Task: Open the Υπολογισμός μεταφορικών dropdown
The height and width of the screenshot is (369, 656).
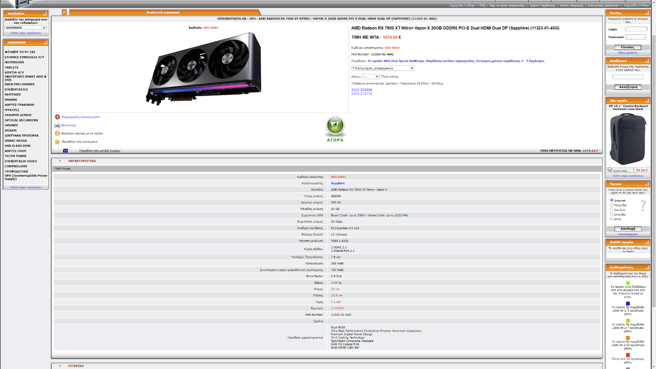Action: pos(383,68)
